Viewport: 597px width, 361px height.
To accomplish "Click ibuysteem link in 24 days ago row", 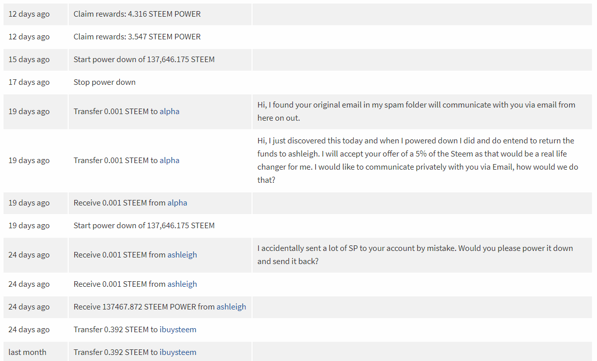I will (x=178, y=330).
